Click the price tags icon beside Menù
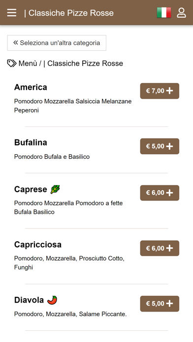The width and height of the screenshot is (193, 342). 12,63
